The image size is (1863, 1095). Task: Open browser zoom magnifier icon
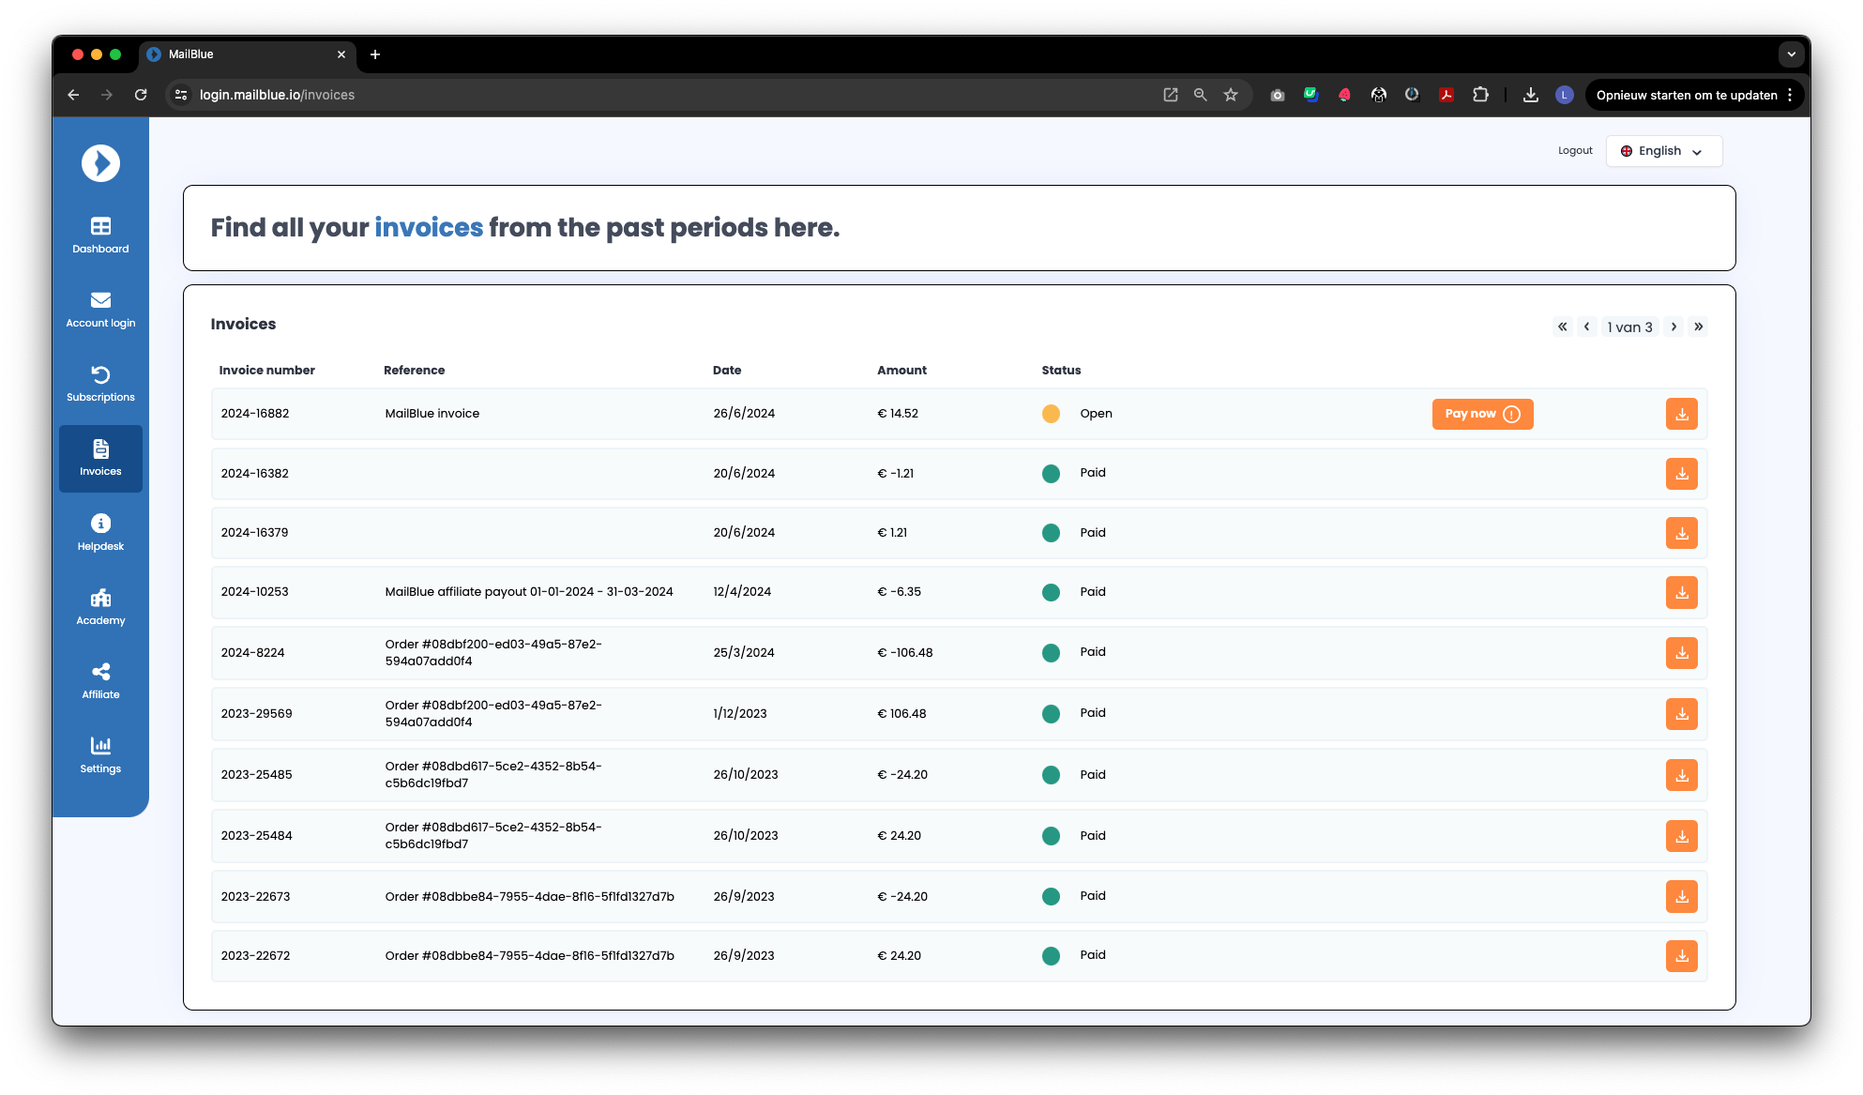1200,95
